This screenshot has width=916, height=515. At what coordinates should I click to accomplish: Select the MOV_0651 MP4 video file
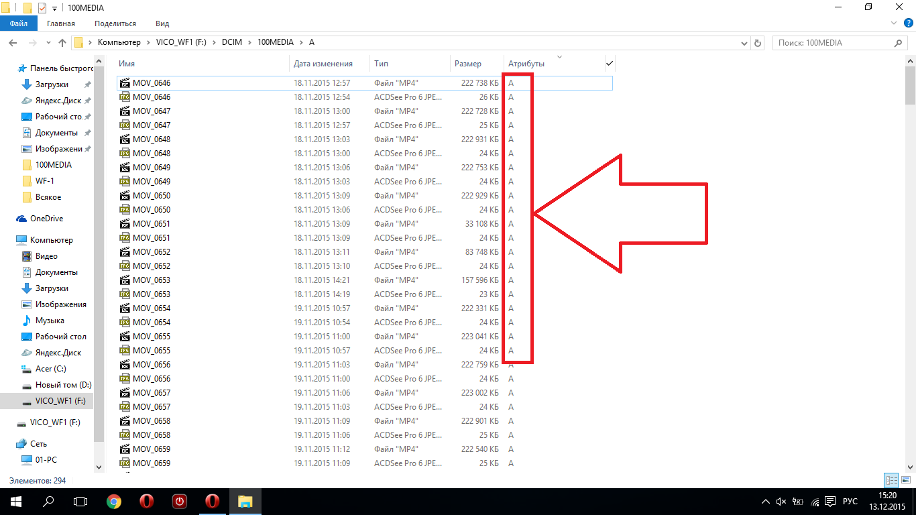coord(152,224)
